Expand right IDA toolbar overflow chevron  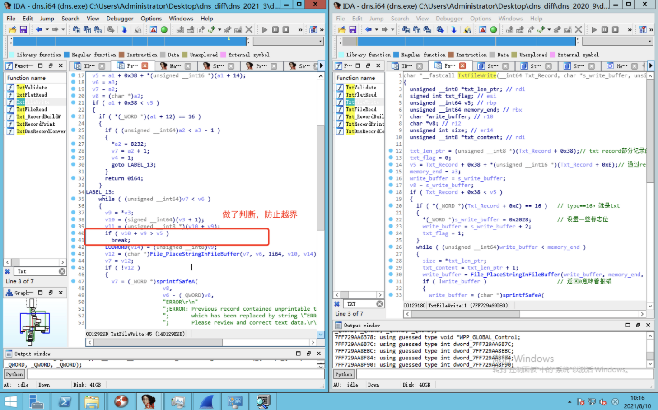pos(630,30)
